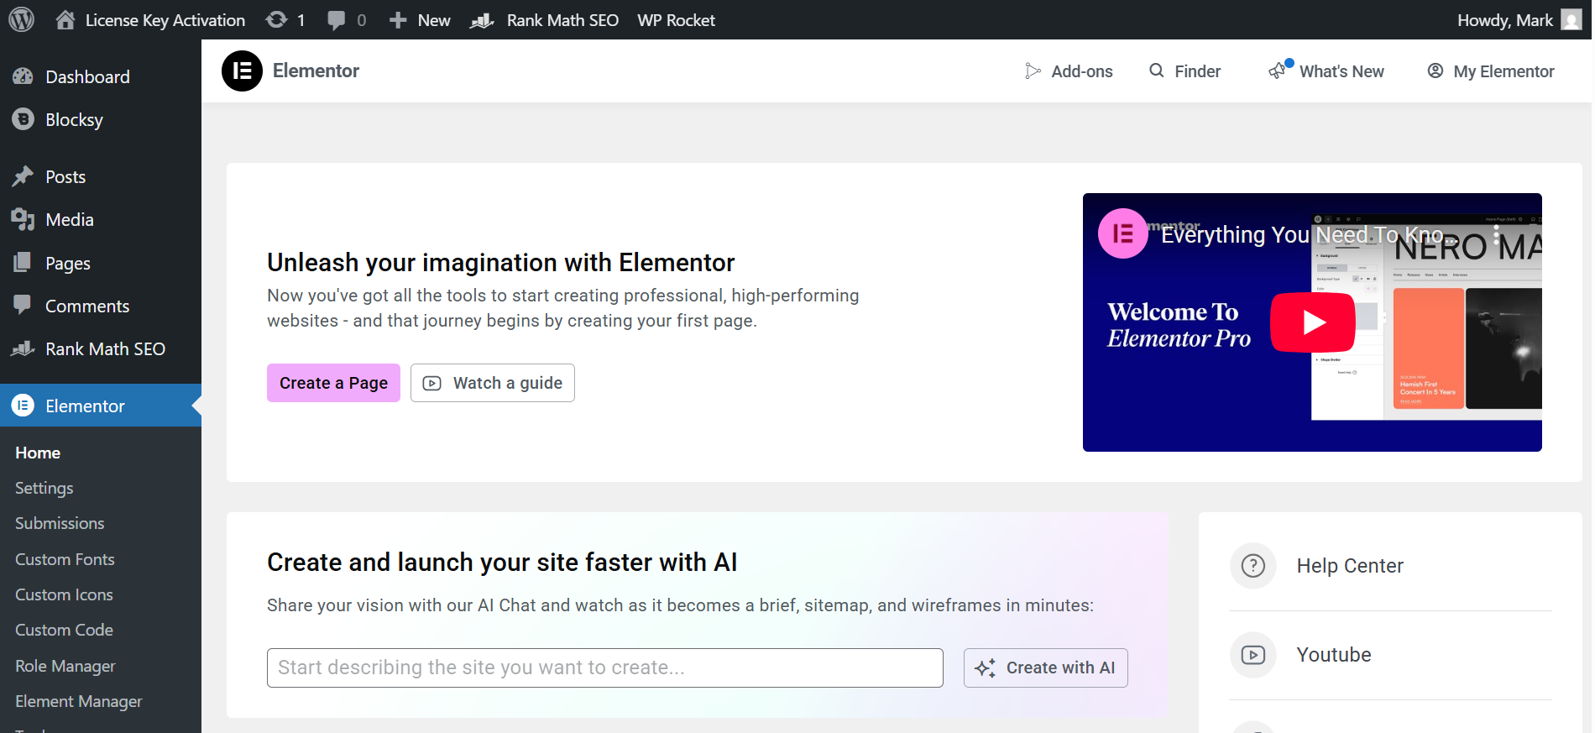Click the Posts pushpin icon

tap(24, 176)
